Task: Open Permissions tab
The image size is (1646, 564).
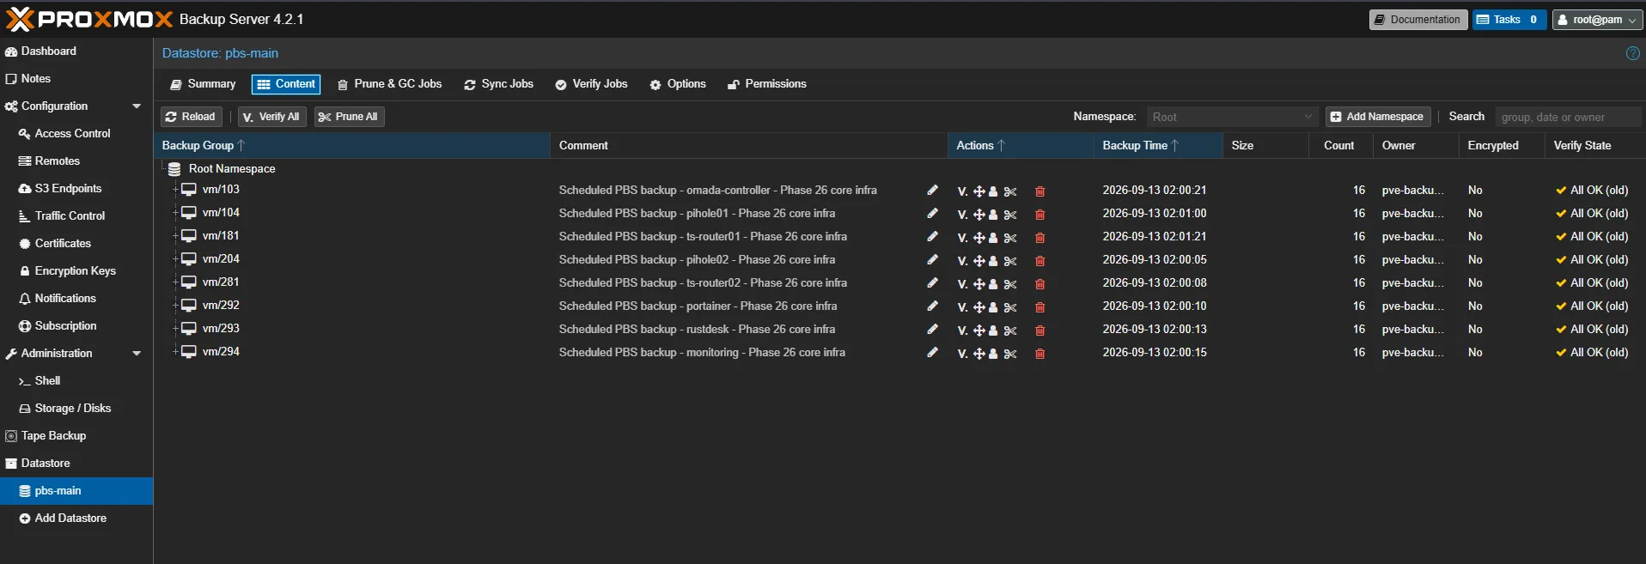Action: coord(766,84)
